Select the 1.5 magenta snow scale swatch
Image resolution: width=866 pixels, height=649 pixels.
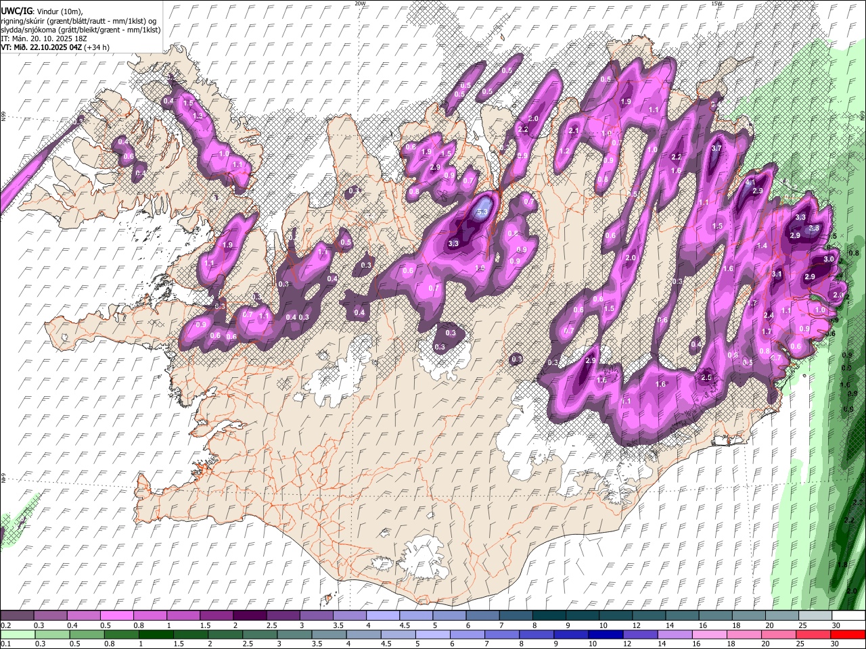(x=216, y=616)
